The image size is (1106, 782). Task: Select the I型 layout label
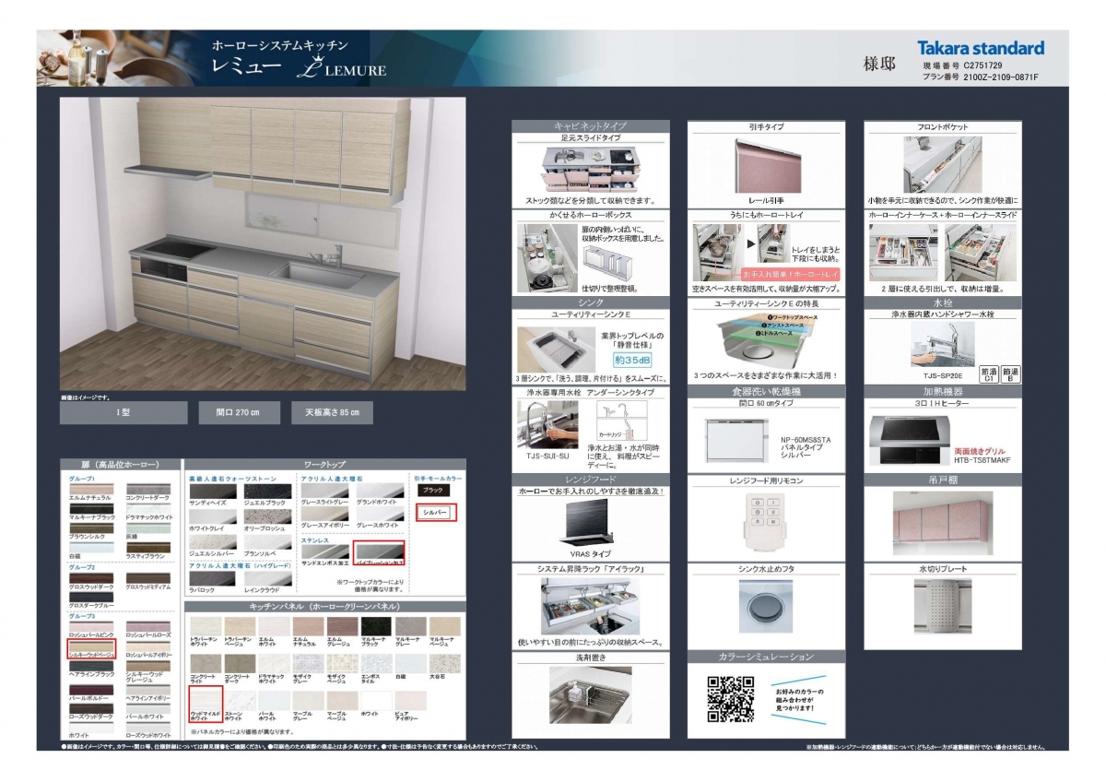122,412
